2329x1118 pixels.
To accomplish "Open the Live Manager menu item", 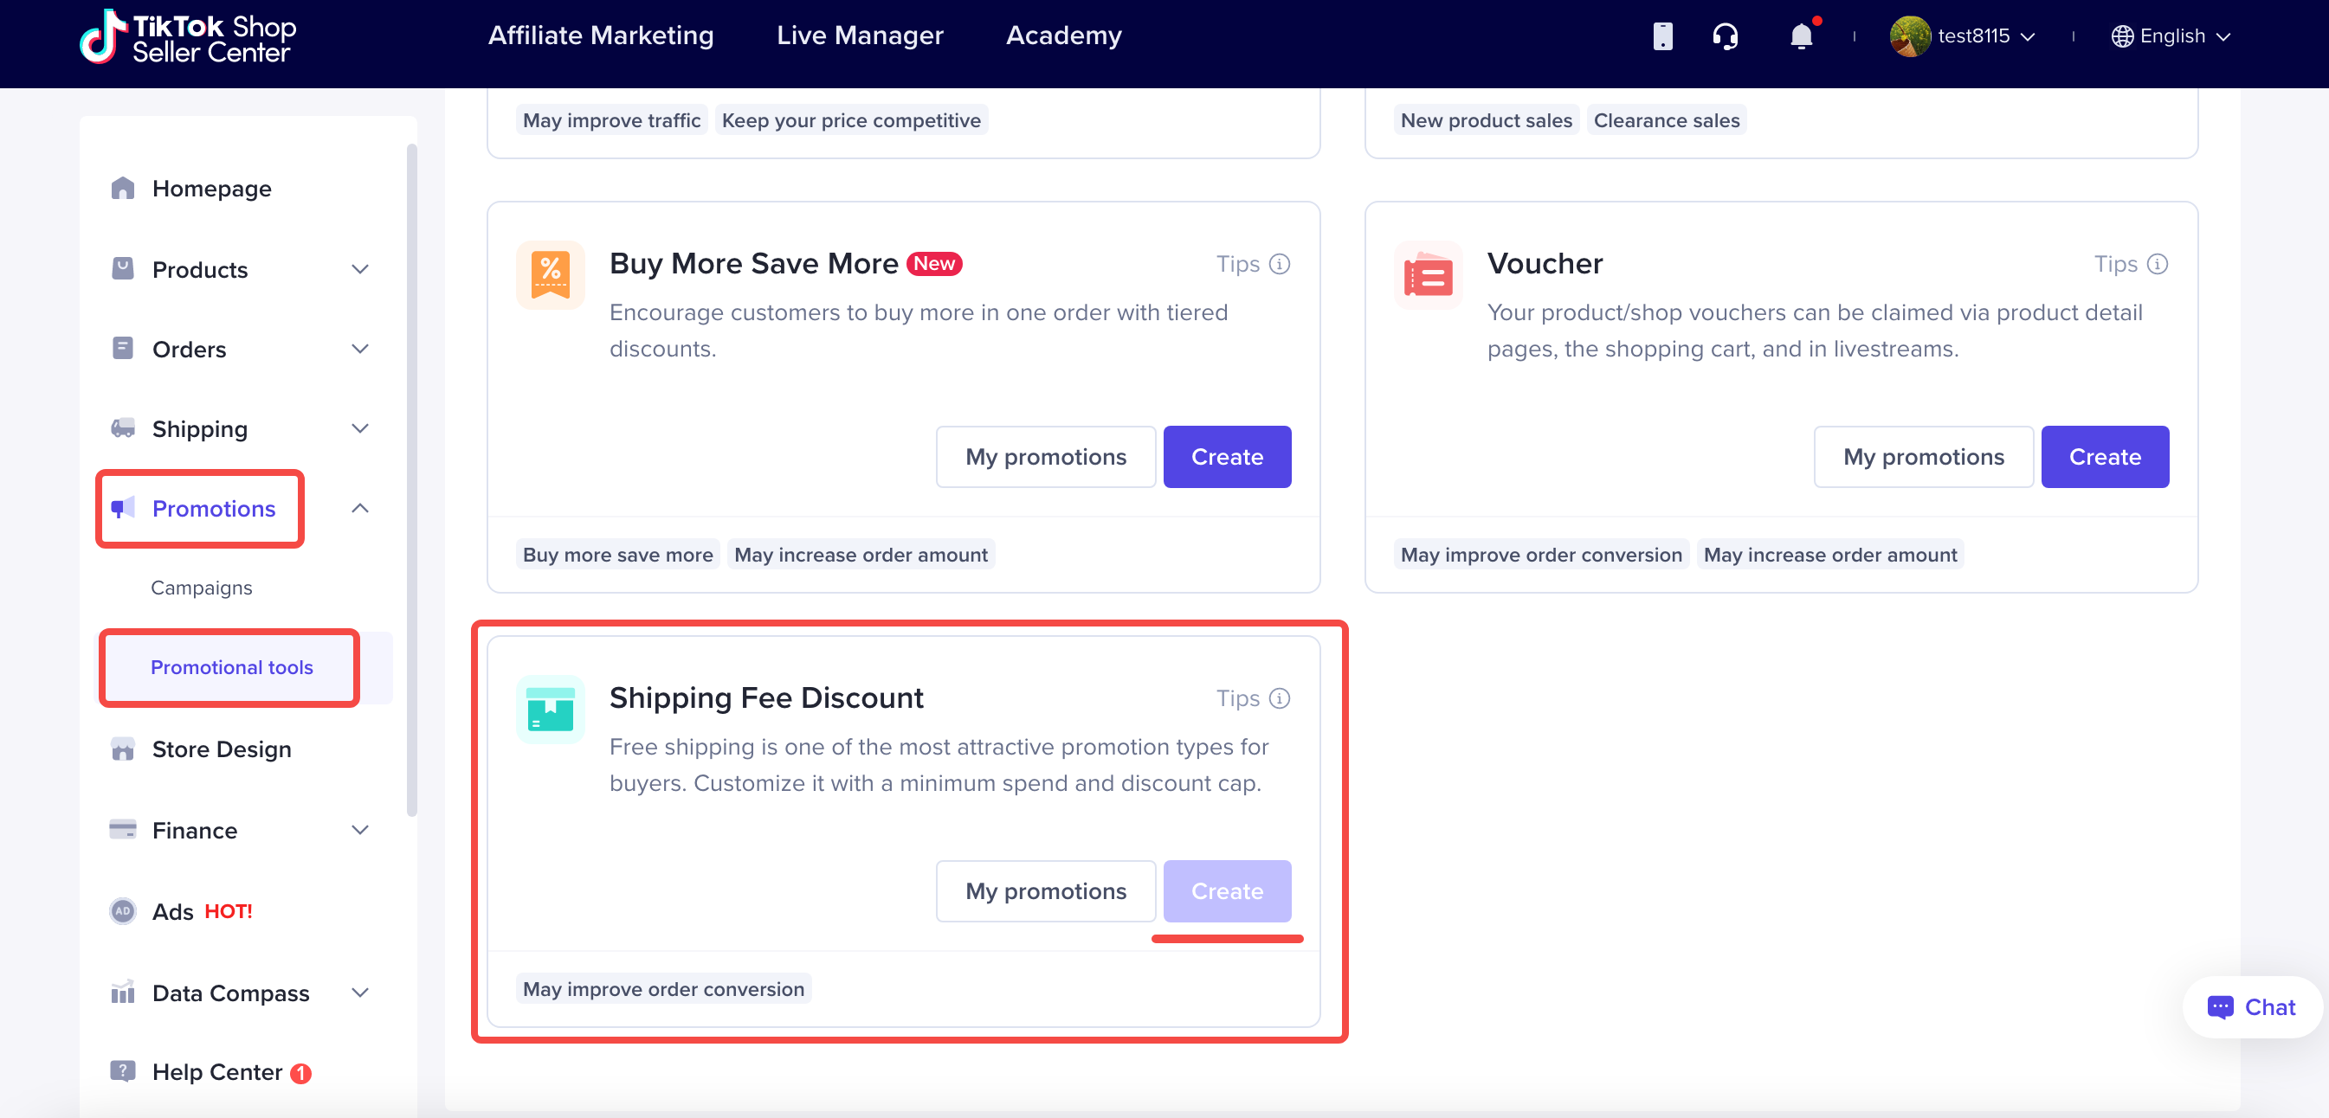I will [859, 35].
